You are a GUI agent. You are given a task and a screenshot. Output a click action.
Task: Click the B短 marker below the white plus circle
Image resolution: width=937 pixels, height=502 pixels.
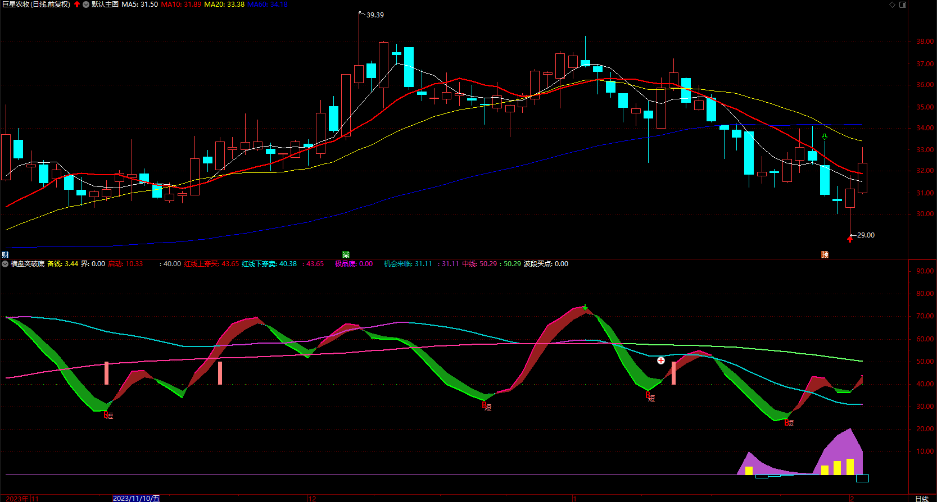pos(650,397)
